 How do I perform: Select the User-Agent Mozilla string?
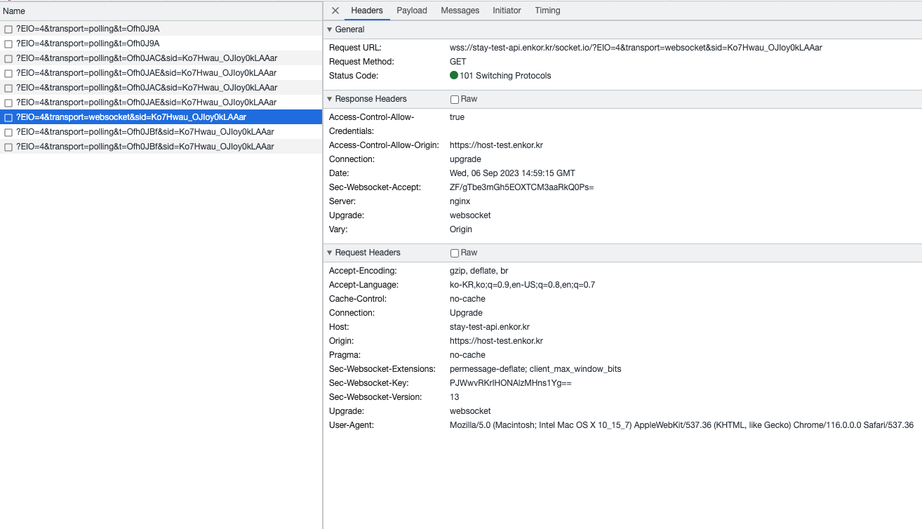tap(681, 425)
